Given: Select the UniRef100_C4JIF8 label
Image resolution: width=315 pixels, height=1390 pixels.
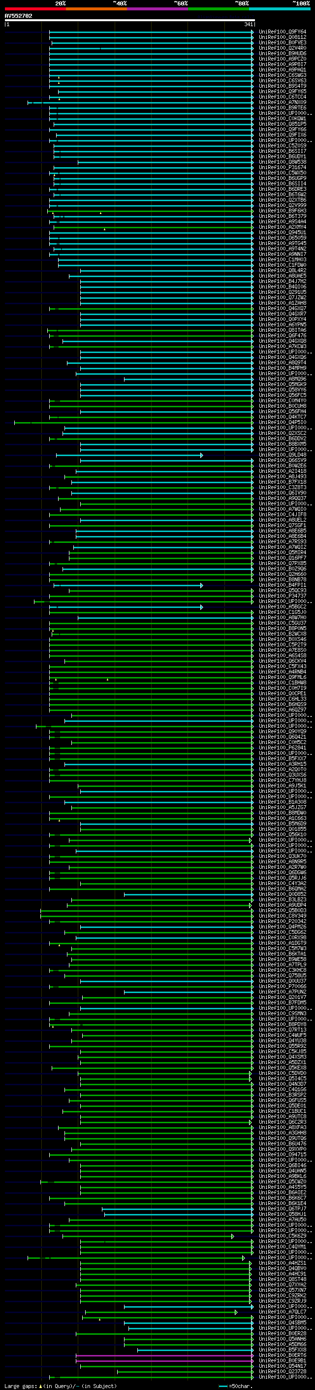Looking at the screenshot, I should (282, 515).
